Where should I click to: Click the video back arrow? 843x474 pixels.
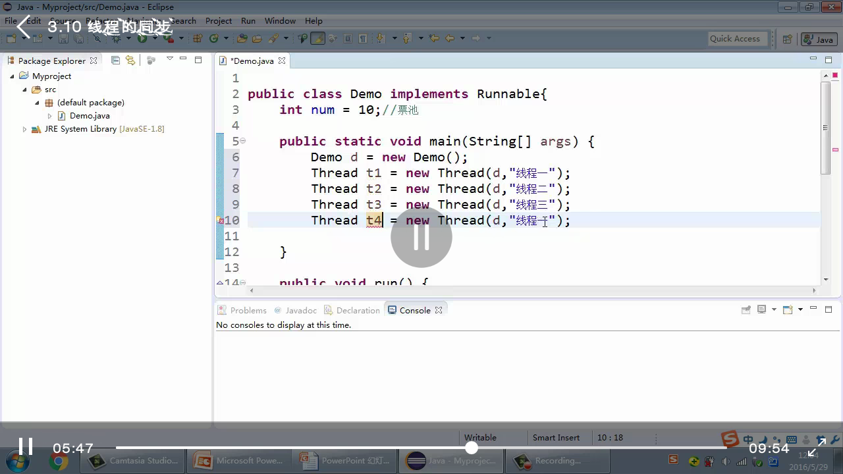tap(25, 27)
